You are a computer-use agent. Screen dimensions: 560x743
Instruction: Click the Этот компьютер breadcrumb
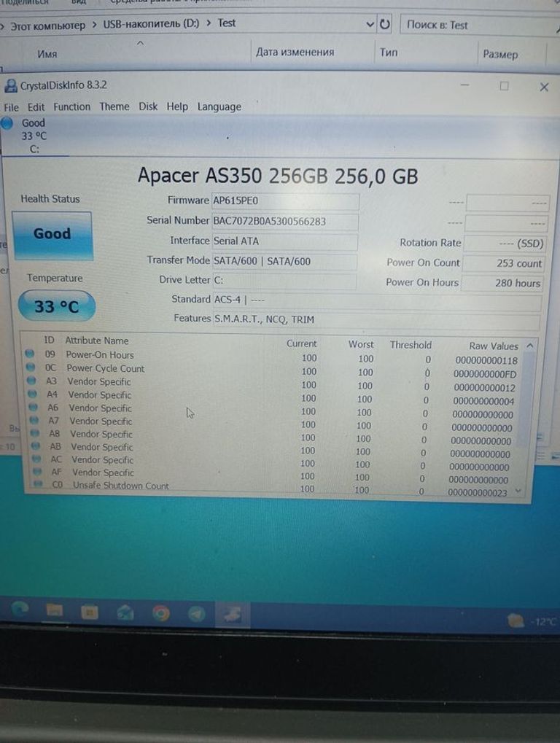point(47,26)
